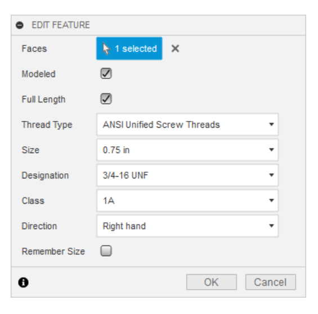Uncheck the Full Length checkbox

pyautogui.click(x=106, y=98)
